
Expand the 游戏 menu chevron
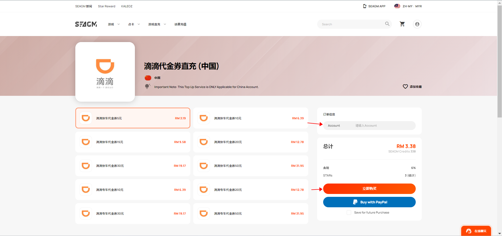click(118, 24)
